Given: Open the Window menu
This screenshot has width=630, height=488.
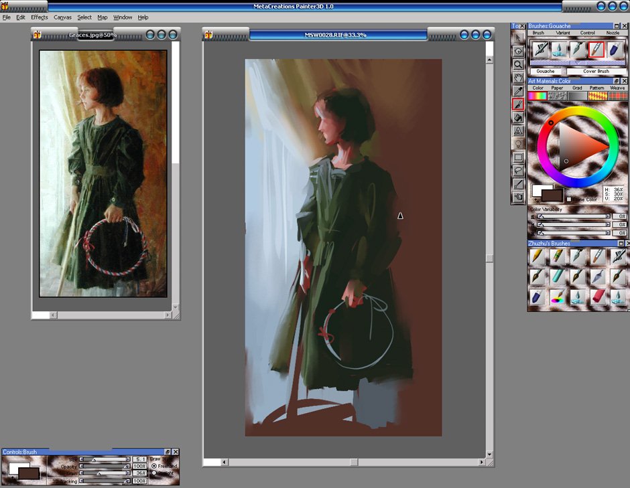Looking at the screenshot, I should (123, 17).
